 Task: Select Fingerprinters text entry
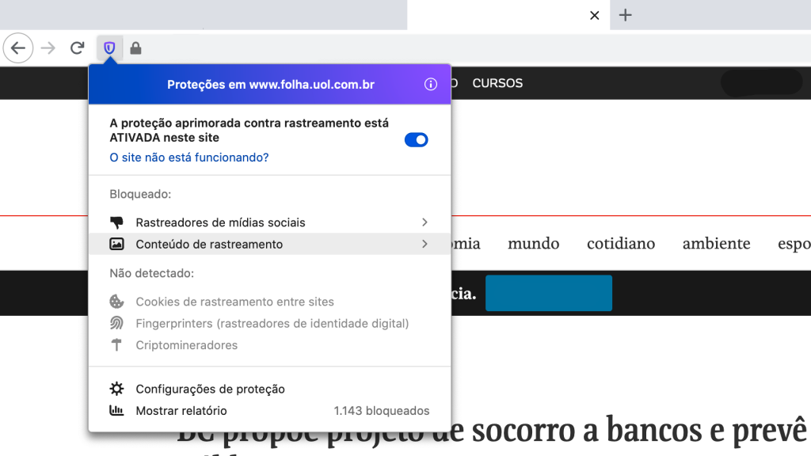[272, 323]
